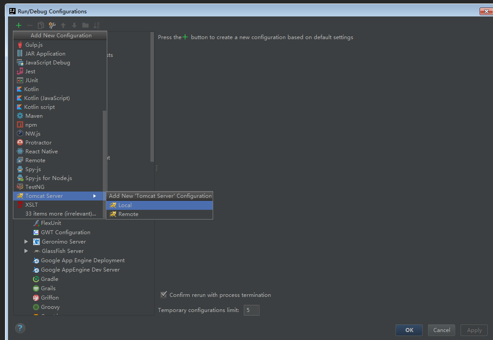493x340 pixels.
Task: Select the Remote debug configuration entry
Action: (58, 160)
